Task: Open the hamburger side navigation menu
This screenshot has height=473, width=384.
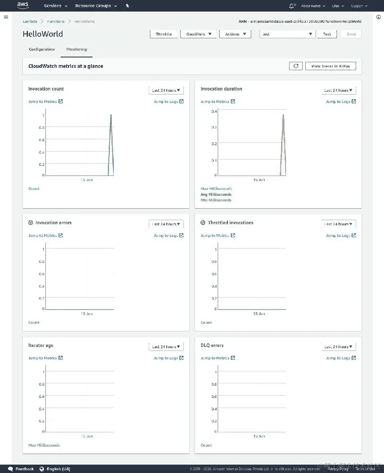Action: click(6, 17)
